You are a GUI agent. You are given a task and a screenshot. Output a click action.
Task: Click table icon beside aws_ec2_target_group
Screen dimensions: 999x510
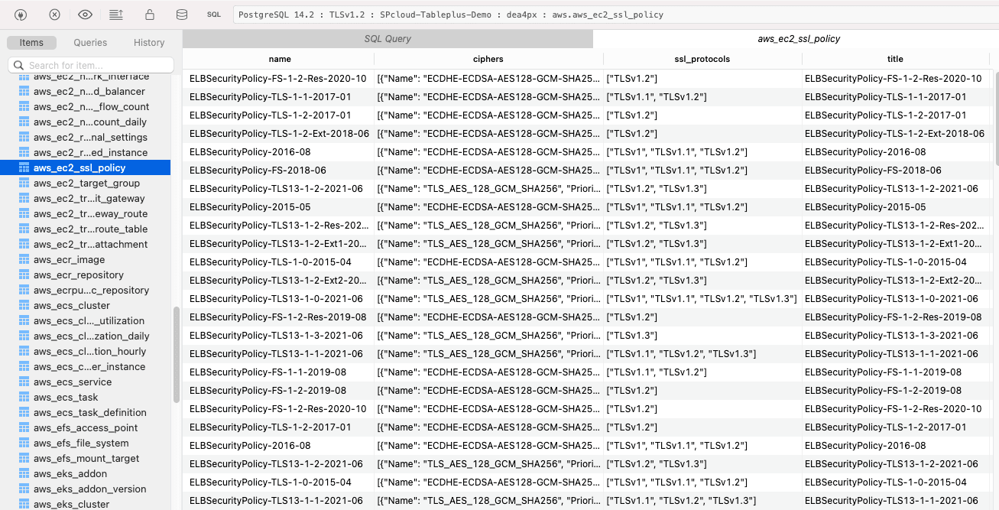pyautogui.click(x=24, y=184)
